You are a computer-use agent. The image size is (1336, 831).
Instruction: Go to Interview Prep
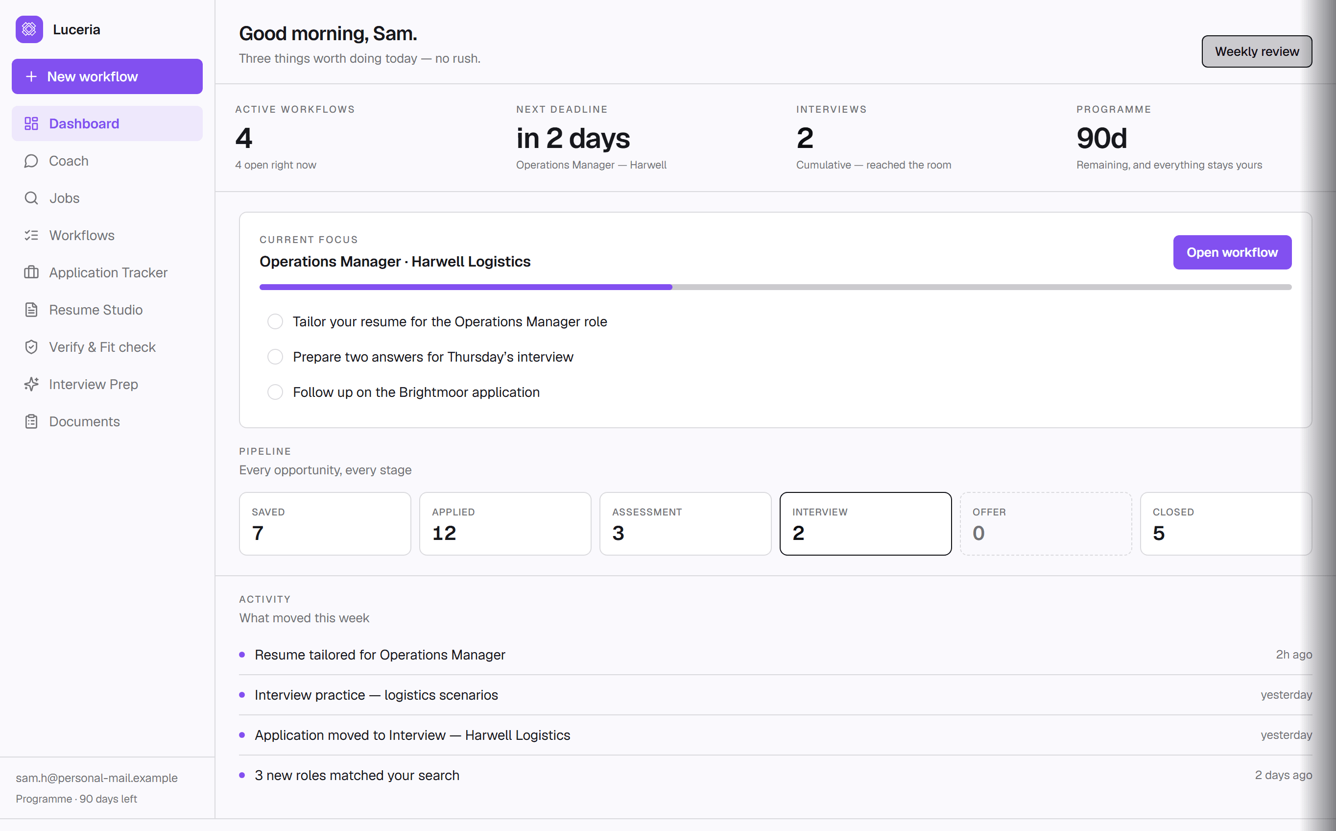107,384
